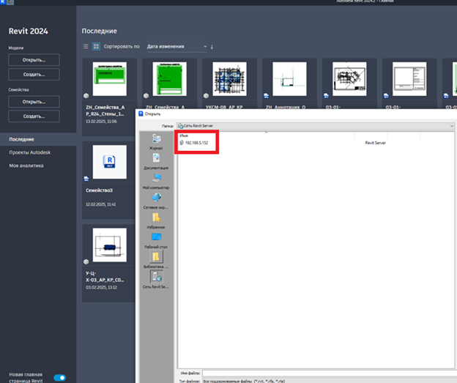Click Создать button under Семейства
The width and height of the screenshot is (457, 383).
coord(34,116)
